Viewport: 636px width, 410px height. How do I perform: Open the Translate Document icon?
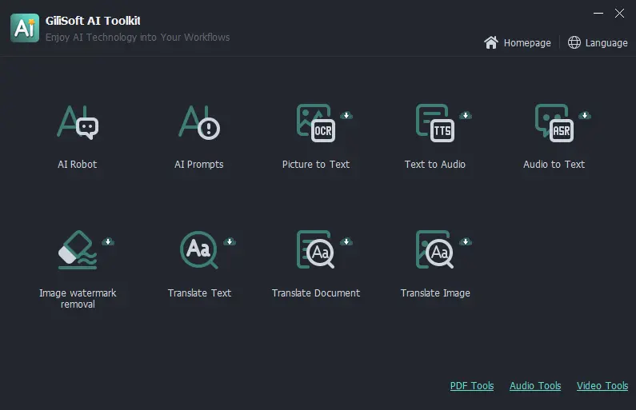[316, 249]
